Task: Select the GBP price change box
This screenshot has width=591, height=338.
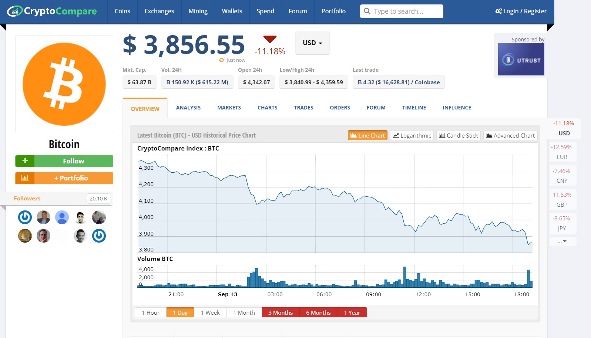Action: [562, 200]
